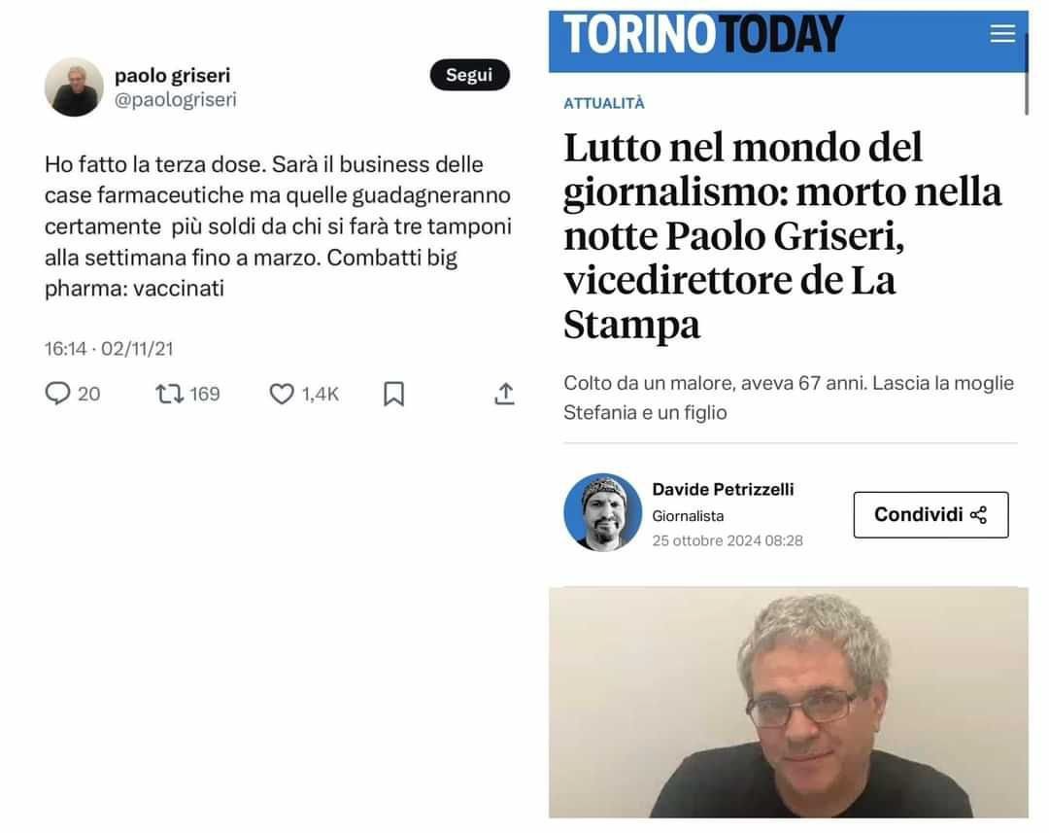Click the article headline about Paolo Griseri
This screenshot has height=833, width=1049.
point(783,235)
